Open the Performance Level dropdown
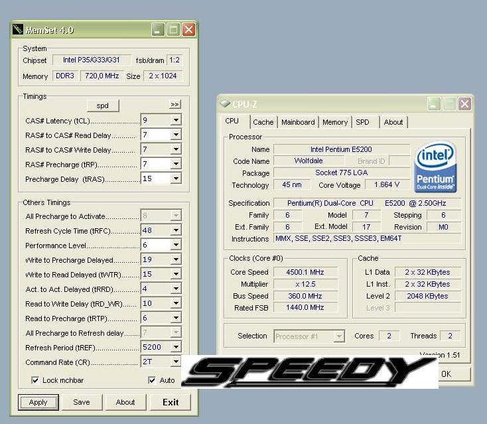Screen dimensions: 487x424 [176, 245]
